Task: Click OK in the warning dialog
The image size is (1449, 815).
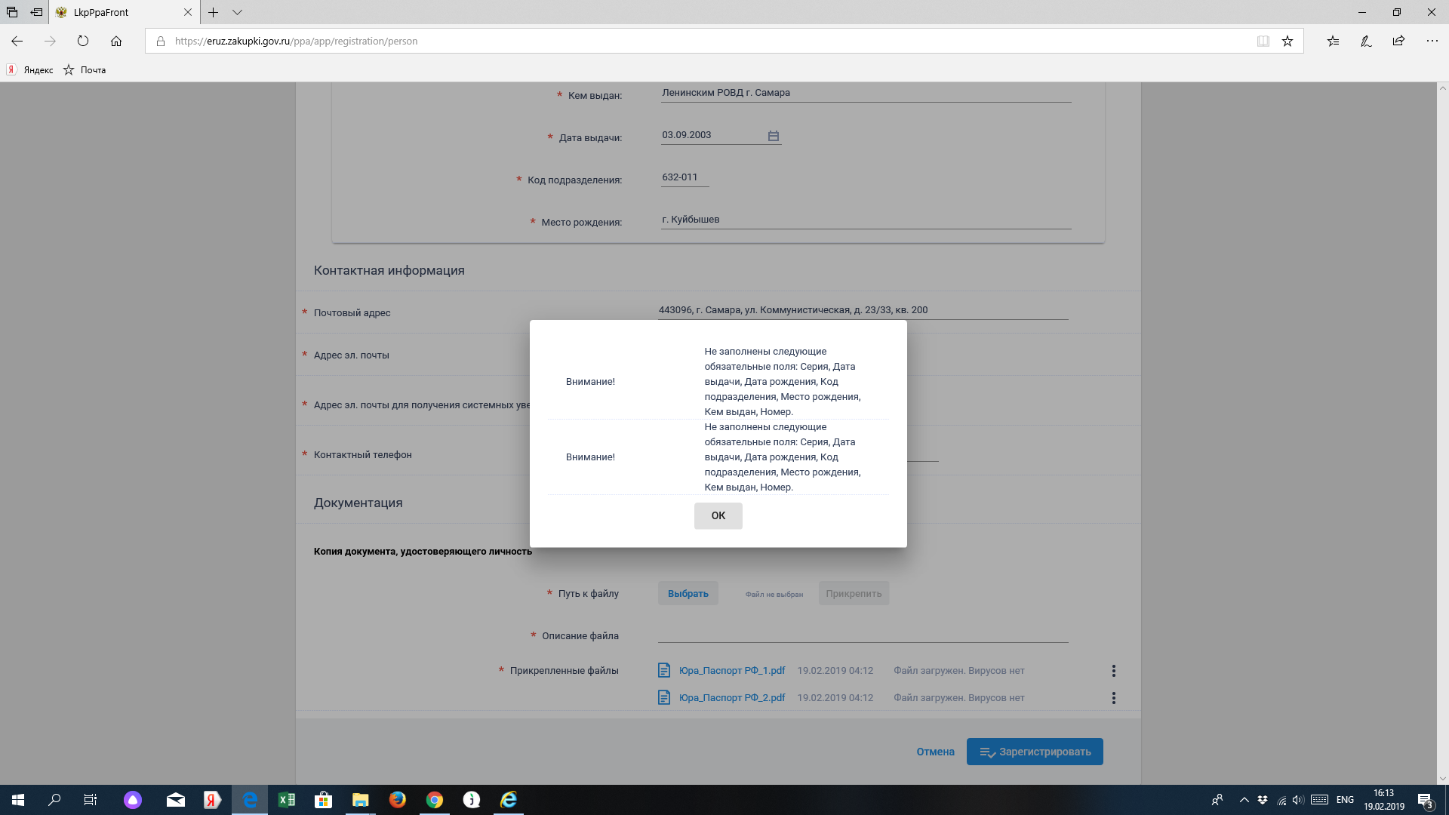Action: 718,515
